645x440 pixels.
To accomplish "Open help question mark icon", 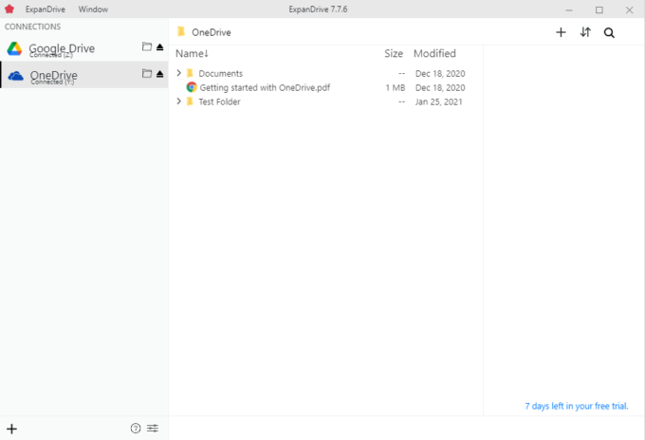I will [136, 428].
